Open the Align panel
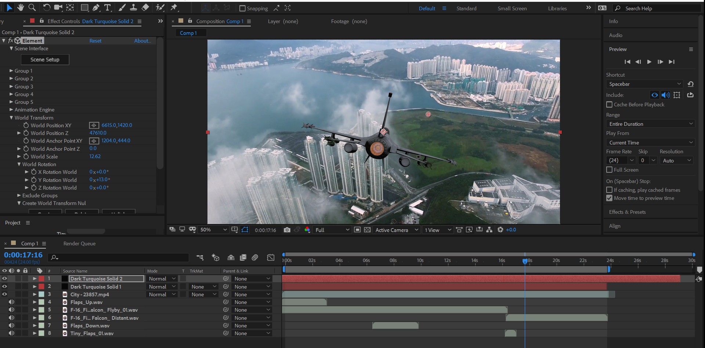 pyautogui.click(x=614, y=226)
